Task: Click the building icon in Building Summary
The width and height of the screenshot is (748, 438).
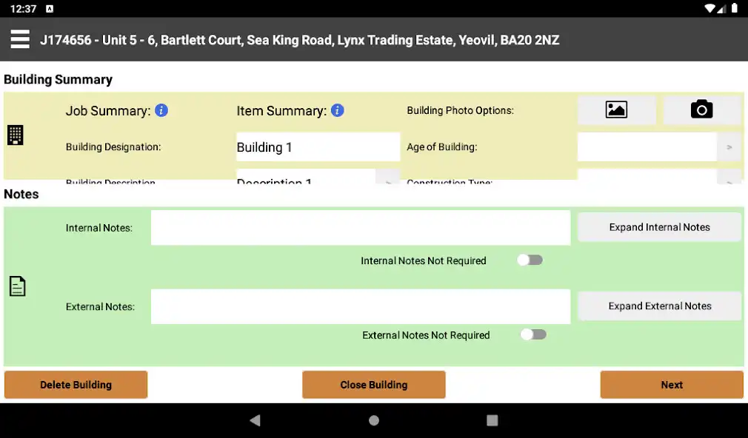Action: point(16,135)
